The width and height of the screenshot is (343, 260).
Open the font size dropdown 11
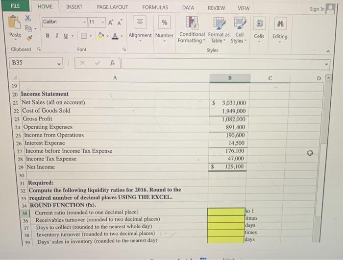click(102, 23)
